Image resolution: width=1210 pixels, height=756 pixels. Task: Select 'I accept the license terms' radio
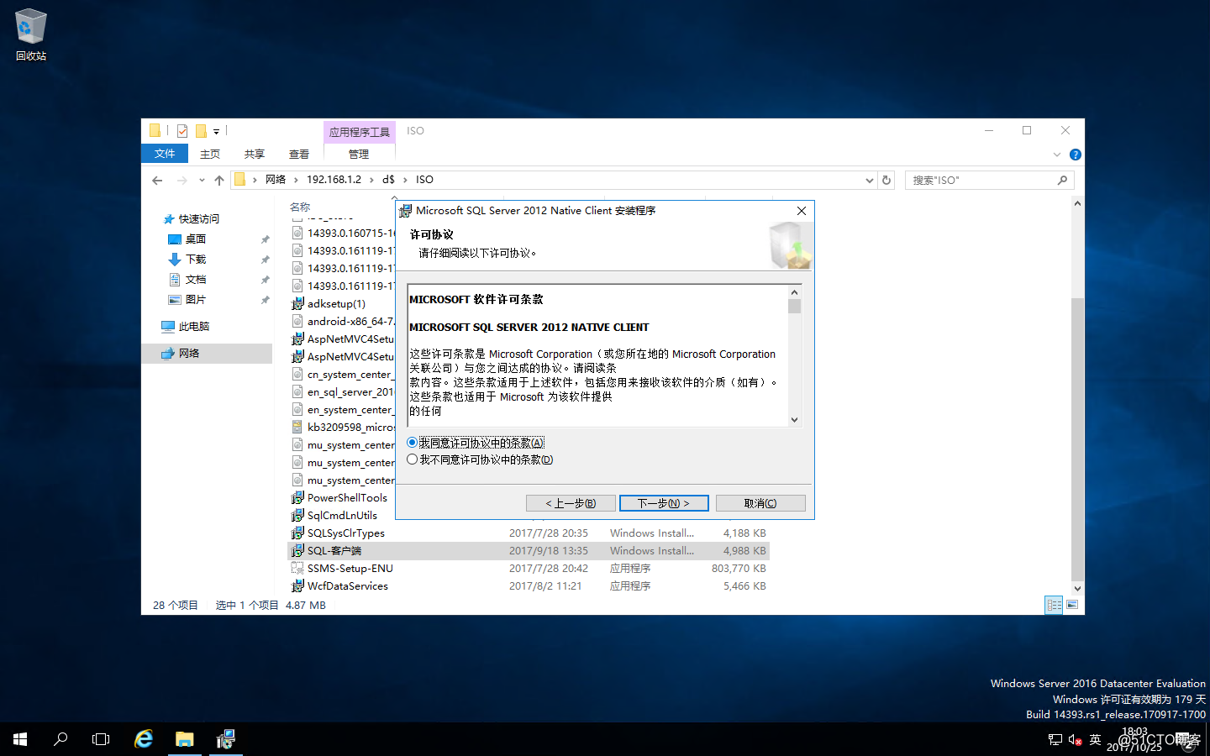[412, 443]
